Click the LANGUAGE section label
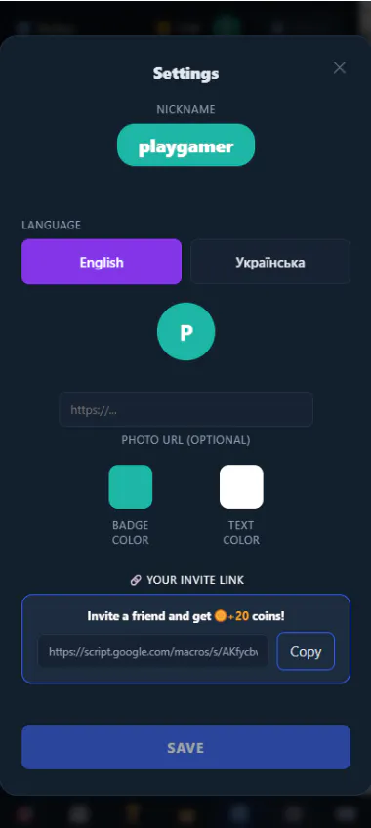Screen dimensions: 371x828 coord(51,225)
